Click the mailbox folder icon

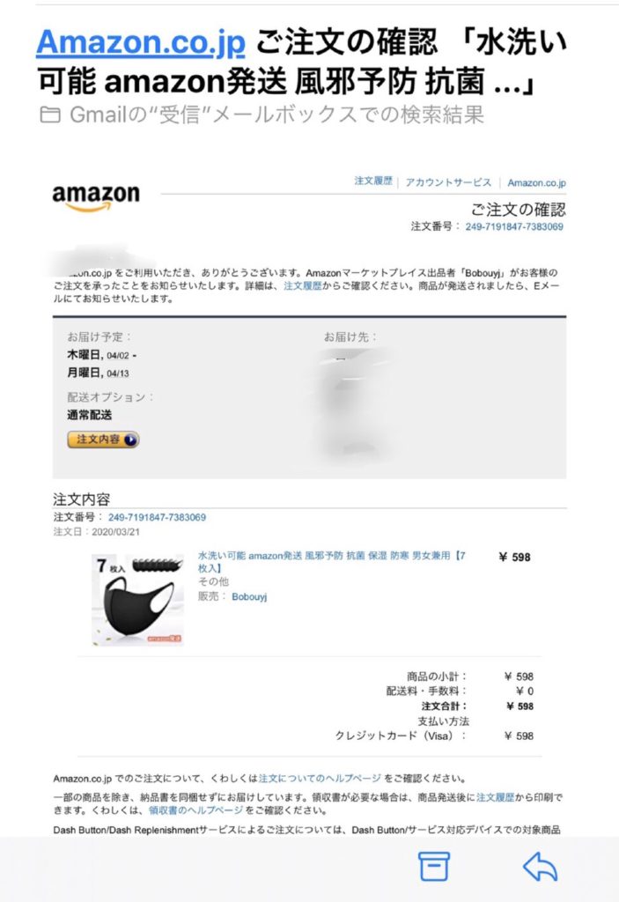[49, 115]
